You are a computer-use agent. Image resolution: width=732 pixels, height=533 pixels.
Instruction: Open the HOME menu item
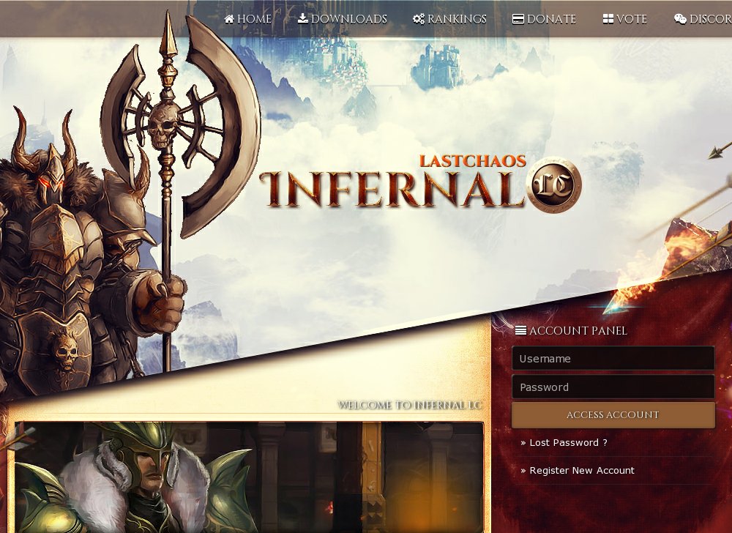(251, 19)
